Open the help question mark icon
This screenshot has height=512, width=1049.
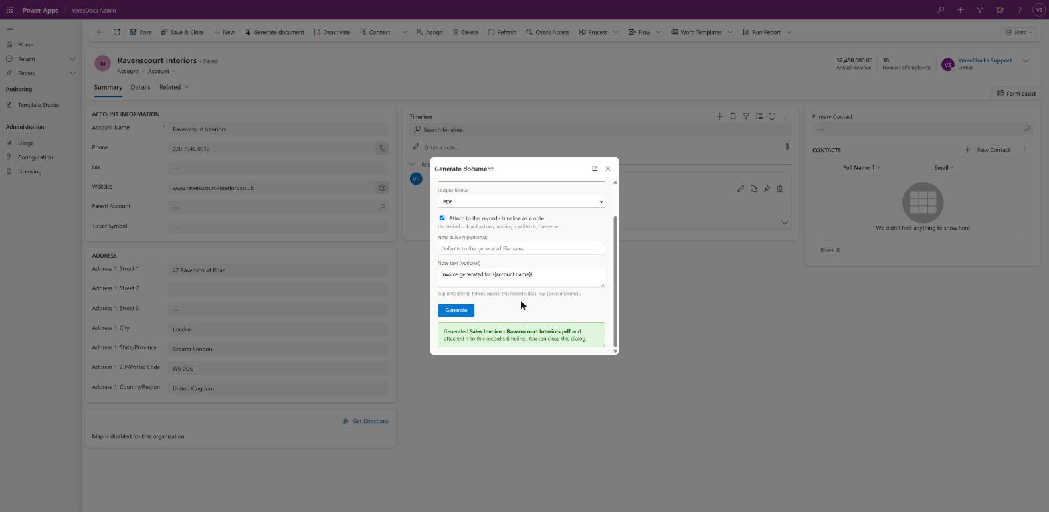1019,10
